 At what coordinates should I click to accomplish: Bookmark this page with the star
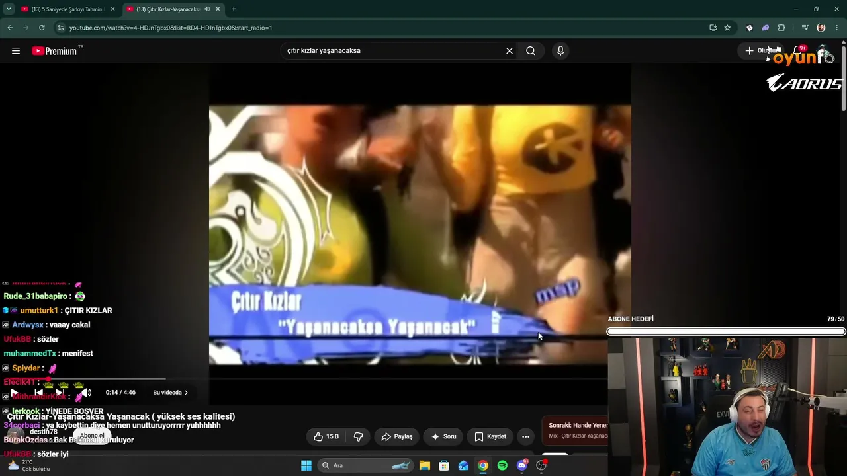click(727, 28)
